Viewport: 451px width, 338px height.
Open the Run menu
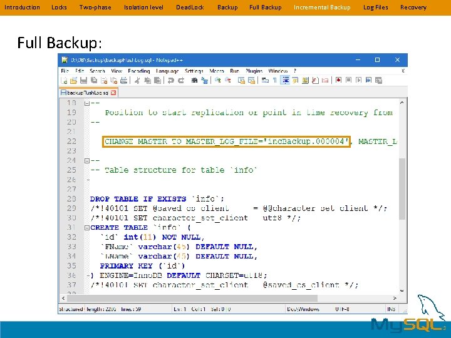pos(235,71)
